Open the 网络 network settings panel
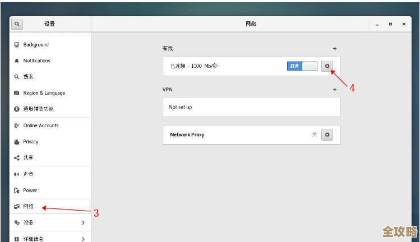 (x=28, y=206)
